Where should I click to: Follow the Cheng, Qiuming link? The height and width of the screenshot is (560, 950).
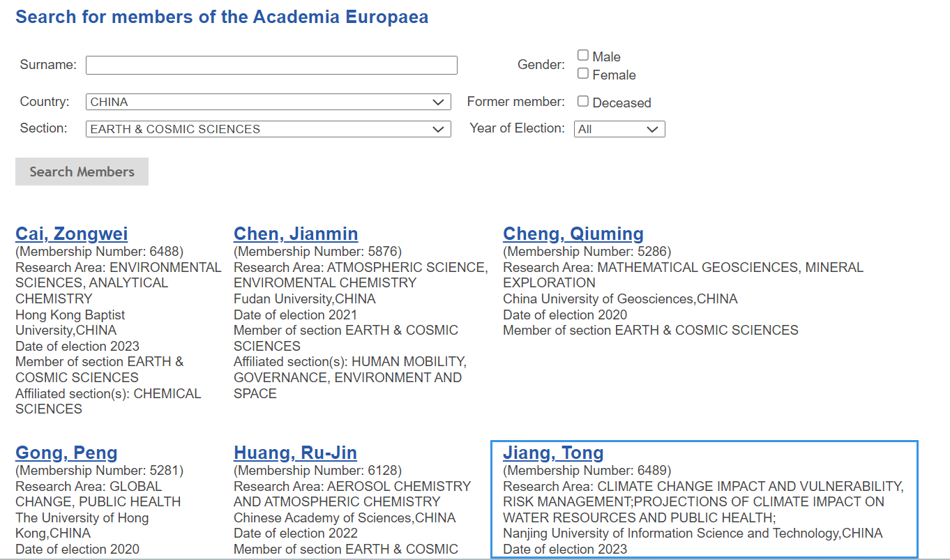[573, 234]
